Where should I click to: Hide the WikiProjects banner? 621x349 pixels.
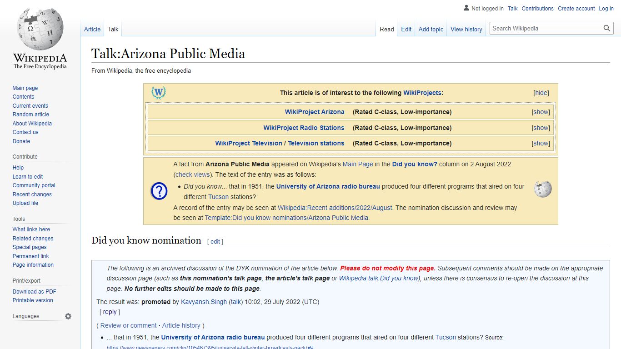point(541,93)
